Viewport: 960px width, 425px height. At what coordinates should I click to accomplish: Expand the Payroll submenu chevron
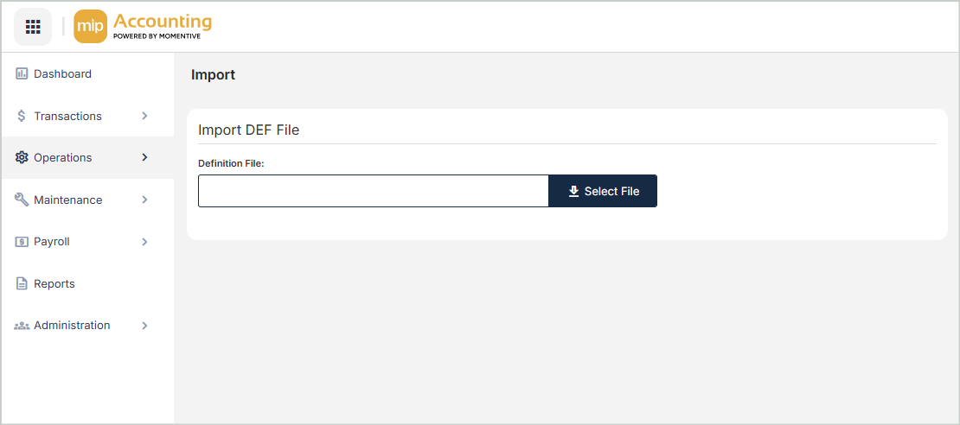[x=144, y=242]
